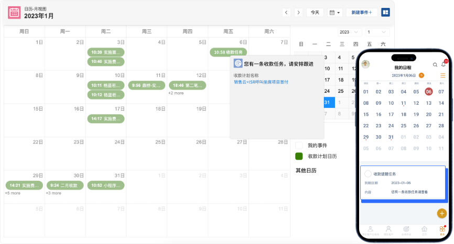The image size is (454, 244).
Task: Tap the user avatar on phone
Action: coord(366,64)
